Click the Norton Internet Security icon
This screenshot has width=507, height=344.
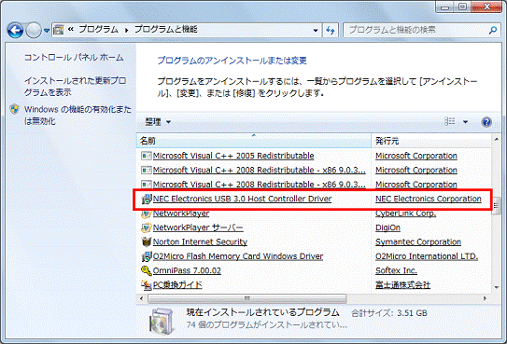click(x=147, y=241)
